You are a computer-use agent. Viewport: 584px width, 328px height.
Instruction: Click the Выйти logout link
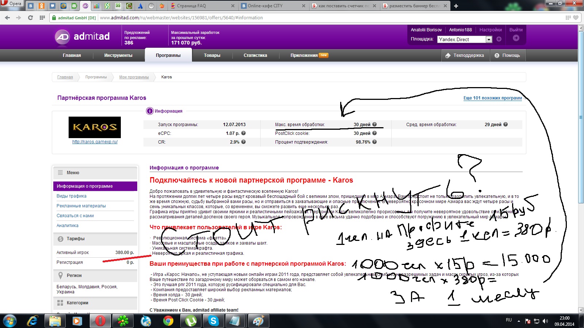tap(516, 30)
